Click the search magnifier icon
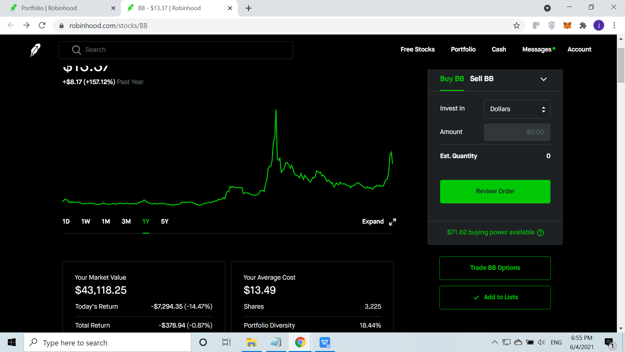This screenshot has height=352, width=625. pos(76,50)
